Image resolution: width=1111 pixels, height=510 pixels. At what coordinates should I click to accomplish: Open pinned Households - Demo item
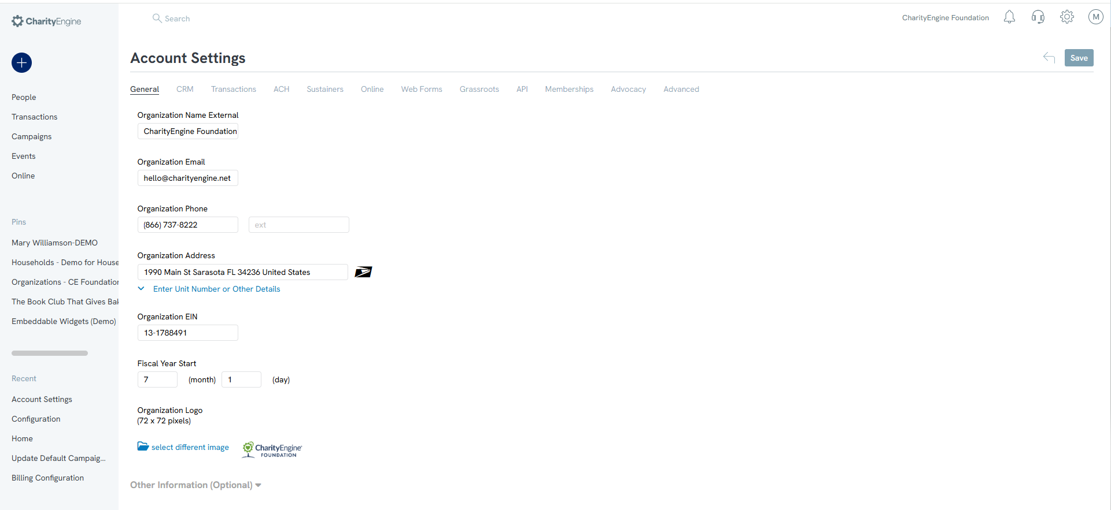click(x=65, y=262)
